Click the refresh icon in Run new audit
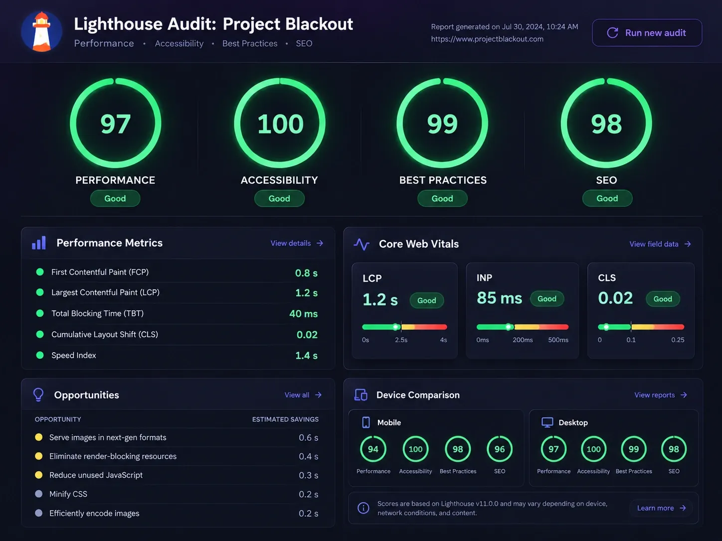Viewport: 722px width, 541px height. pos(612,33)
